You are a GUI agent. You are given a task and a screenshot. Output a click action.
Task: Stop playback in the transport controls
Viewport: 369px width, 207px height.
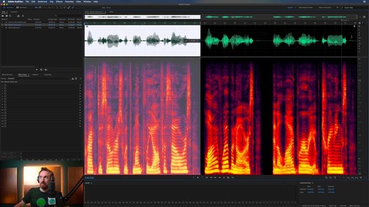pos(194,178)
